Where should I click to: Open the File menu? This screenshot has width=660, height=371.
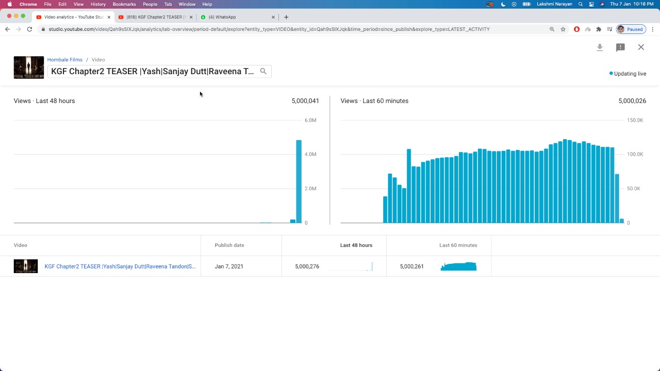pos(47,4)
